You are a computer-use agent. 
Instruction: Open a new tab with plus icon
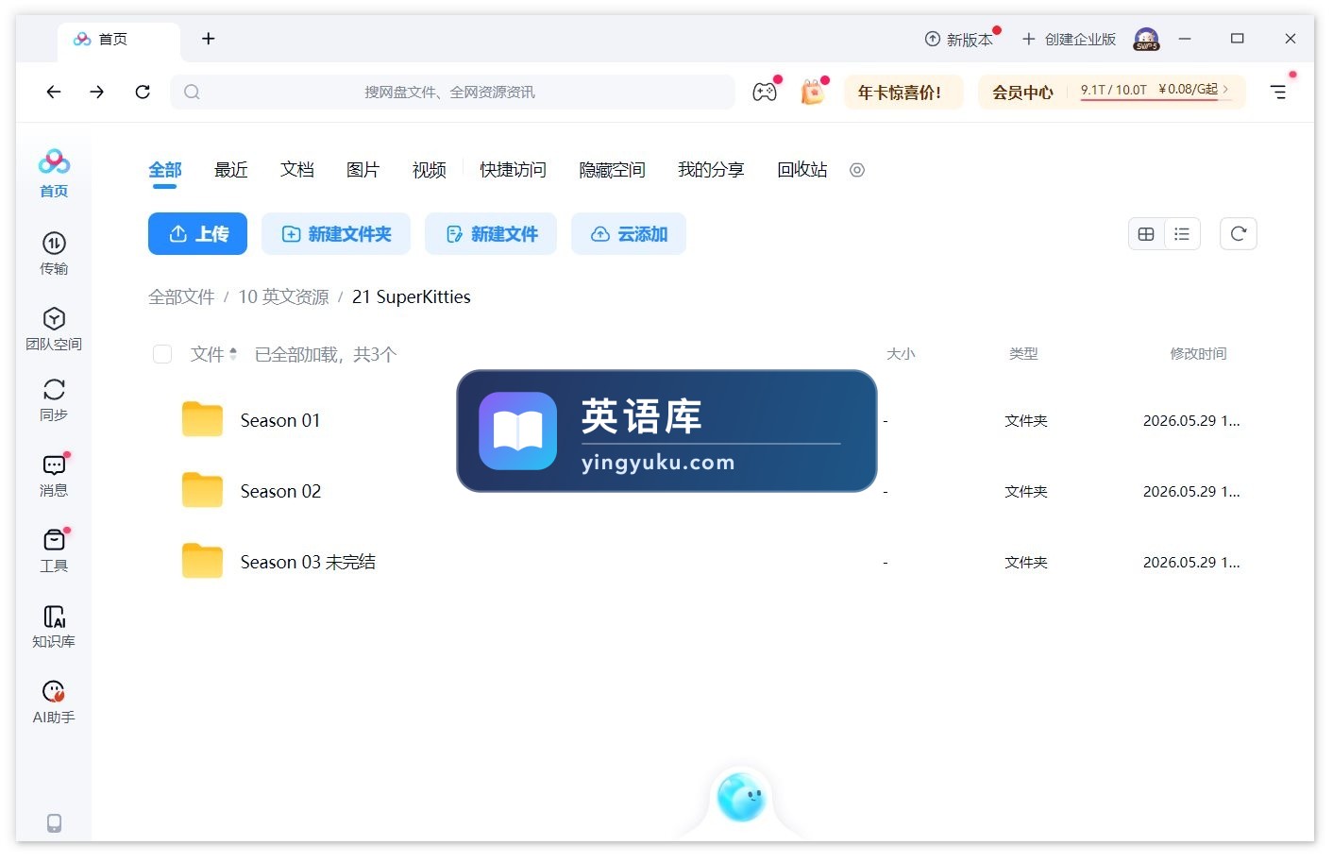point(209,39)
